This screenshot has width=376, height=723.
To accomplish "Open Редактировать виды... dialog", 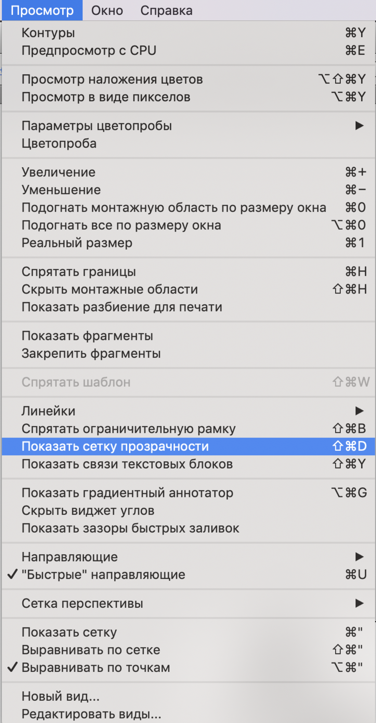I will [91, 714].
